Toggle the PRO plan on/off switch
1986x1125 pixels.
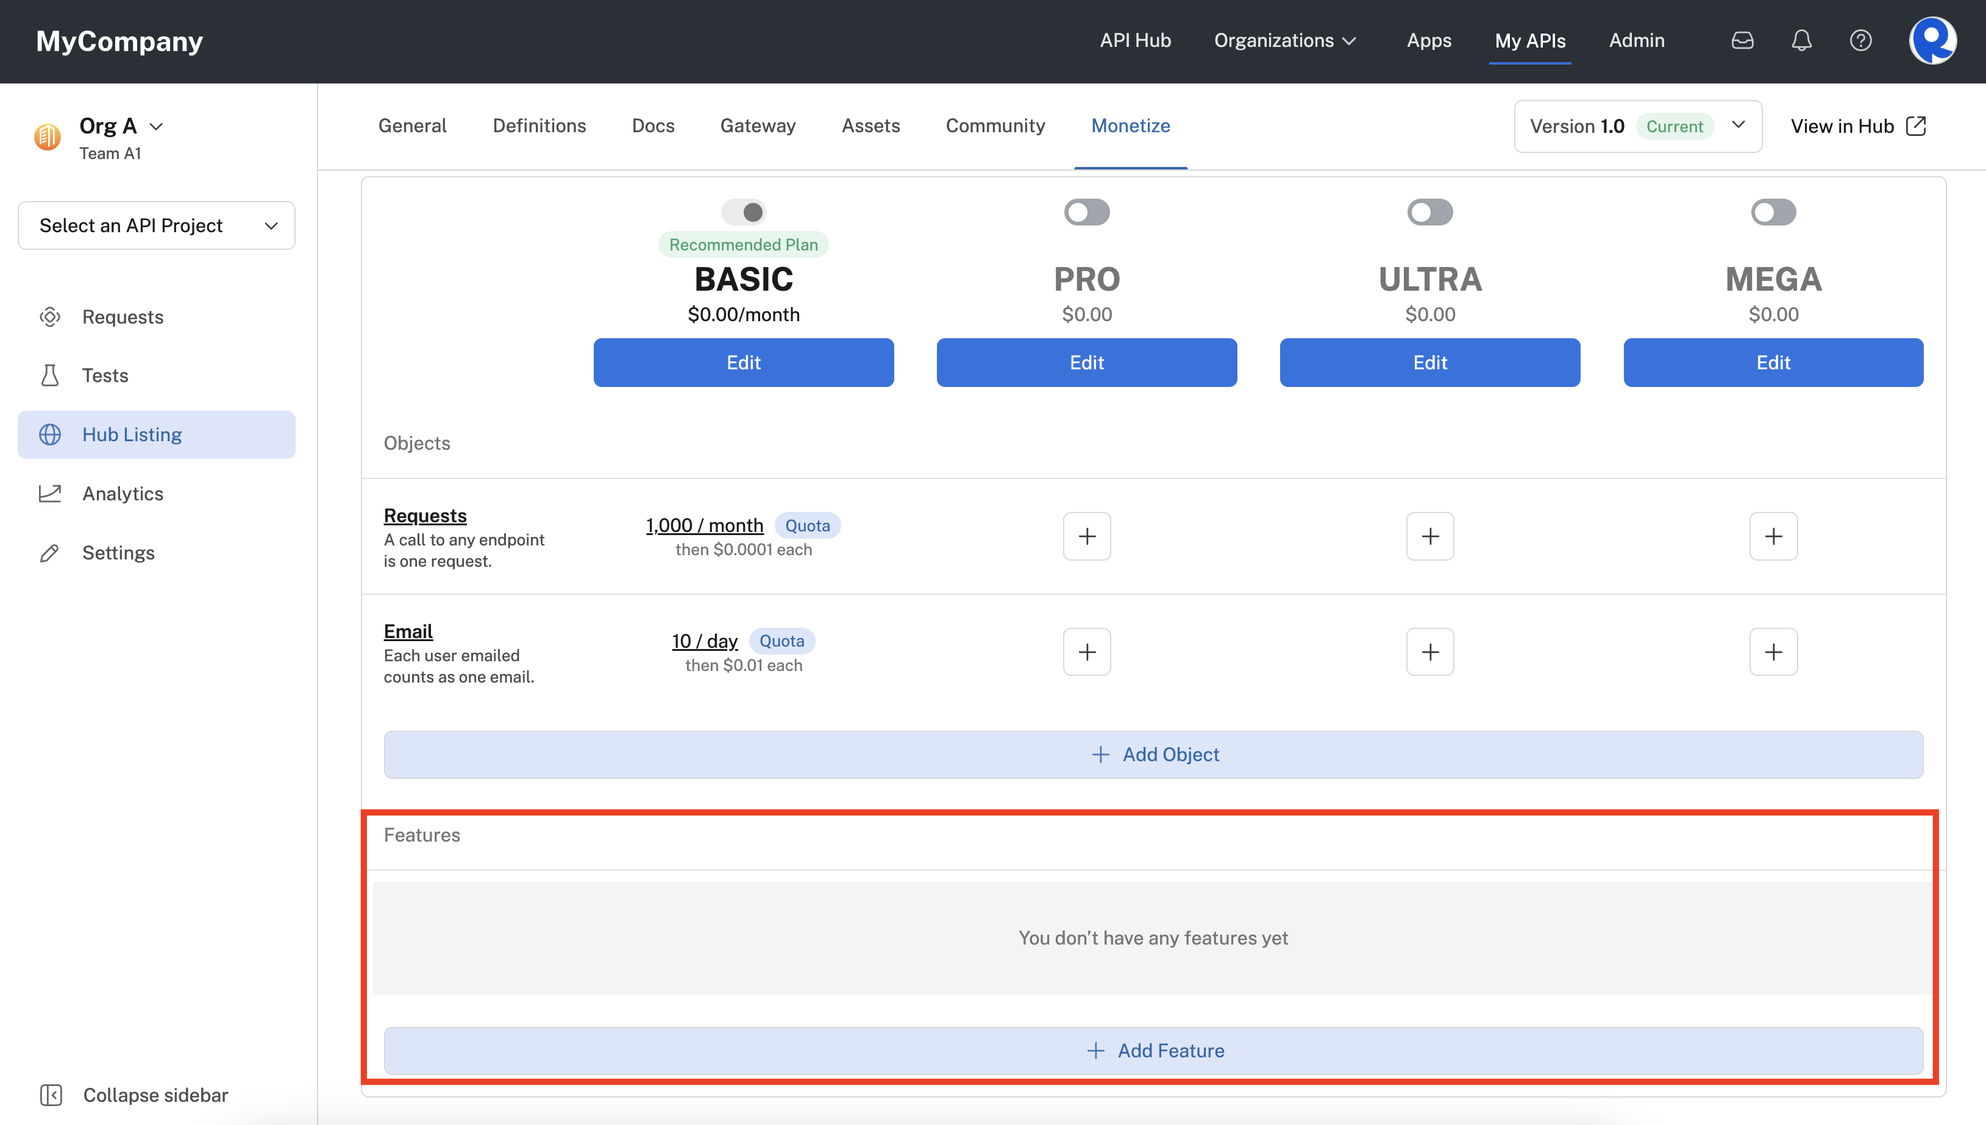(x=1087, y=211)
